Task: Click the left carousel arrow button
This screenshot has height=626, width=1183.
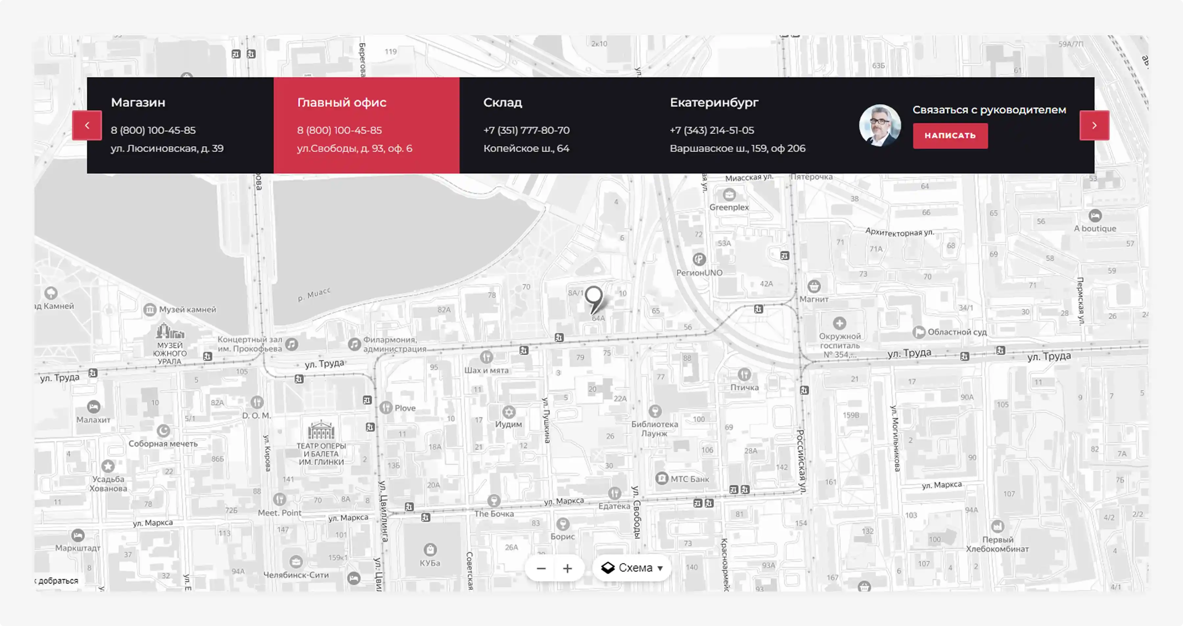Action: [87, 126]
